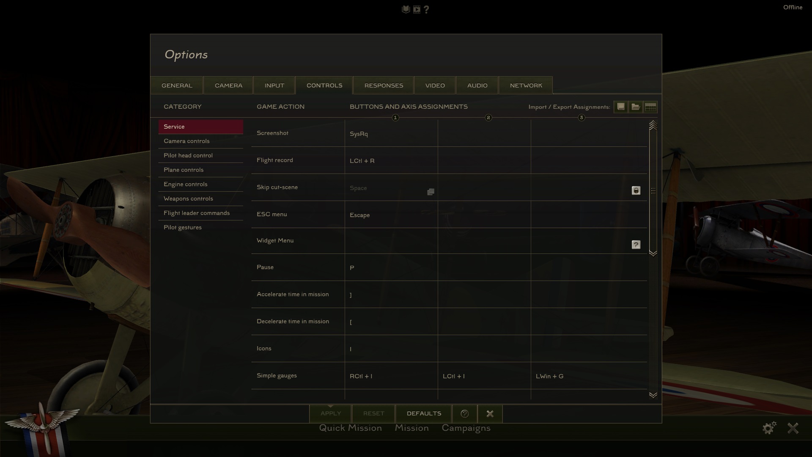Click the Defaults button

[424, 413]
